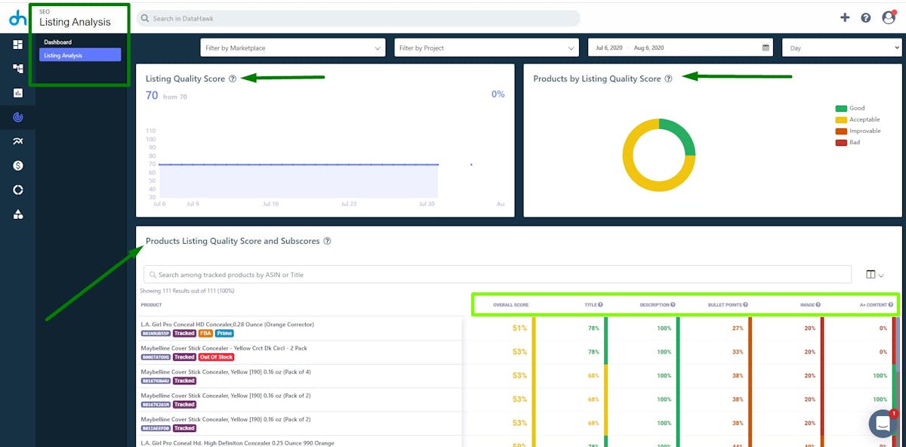Open the chat support bubble
Viewport: 906px width, 447px height.
[x=883, y=424]
